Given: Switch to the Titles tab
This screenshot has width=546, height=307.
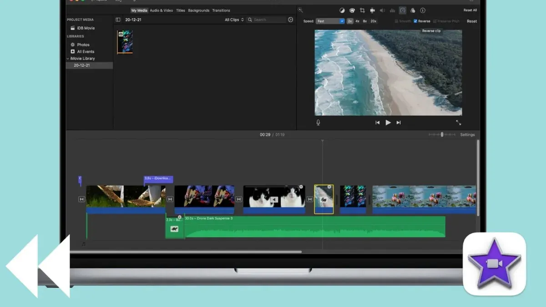Looking at the screenshot, I should point(181,10).
